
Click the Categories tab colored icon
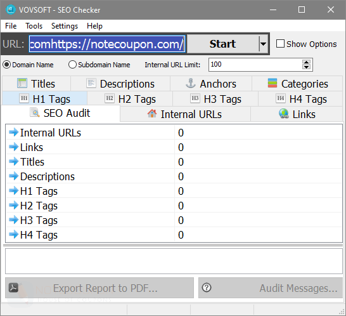coord(272,83)
